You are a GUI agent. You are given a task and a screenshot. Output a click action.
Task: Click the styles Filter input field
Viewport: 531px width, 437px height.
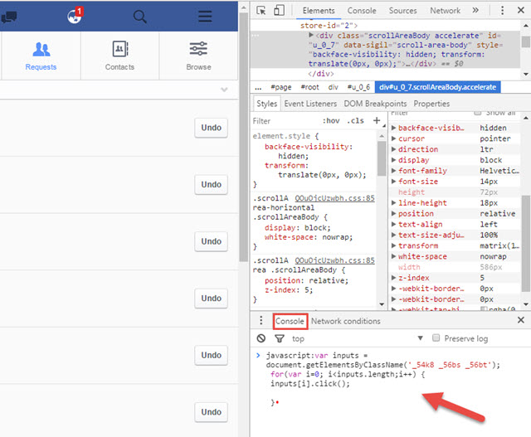285,121
